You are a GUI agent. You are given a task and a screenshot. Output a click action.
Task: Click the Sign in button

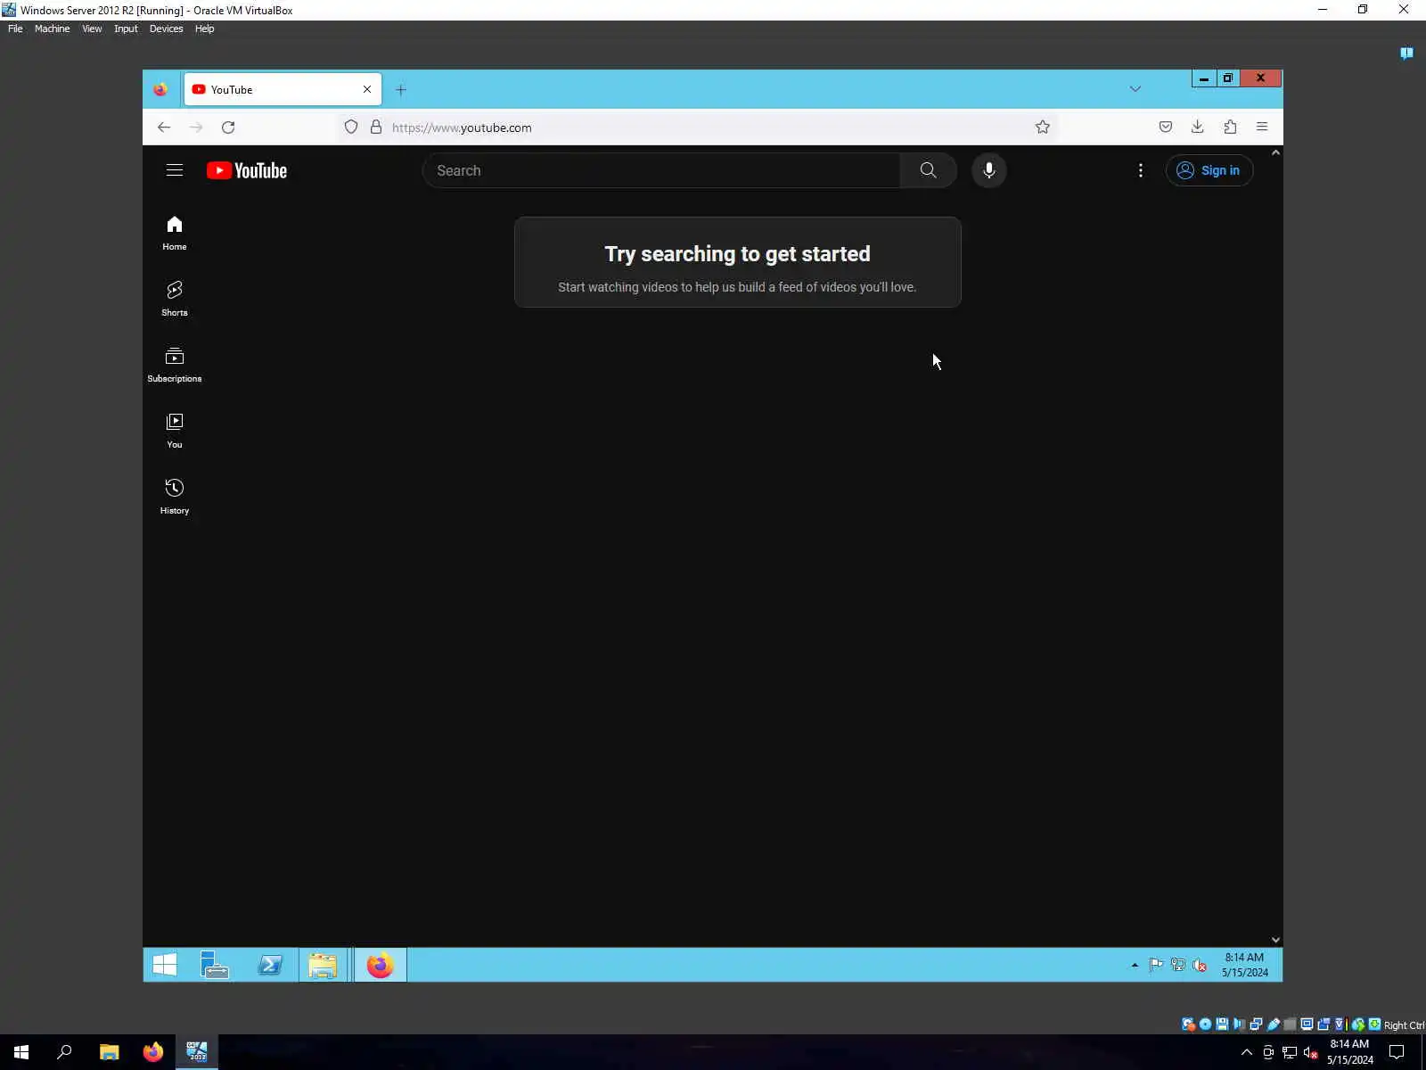tap(1209, 170)
